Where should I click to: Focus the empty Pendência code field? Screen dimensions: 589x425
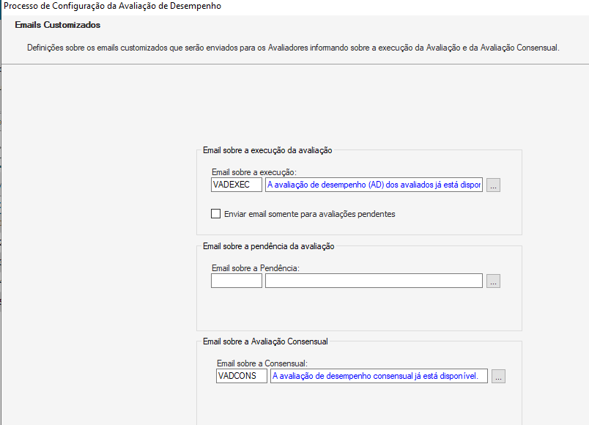tap(236, 281)
